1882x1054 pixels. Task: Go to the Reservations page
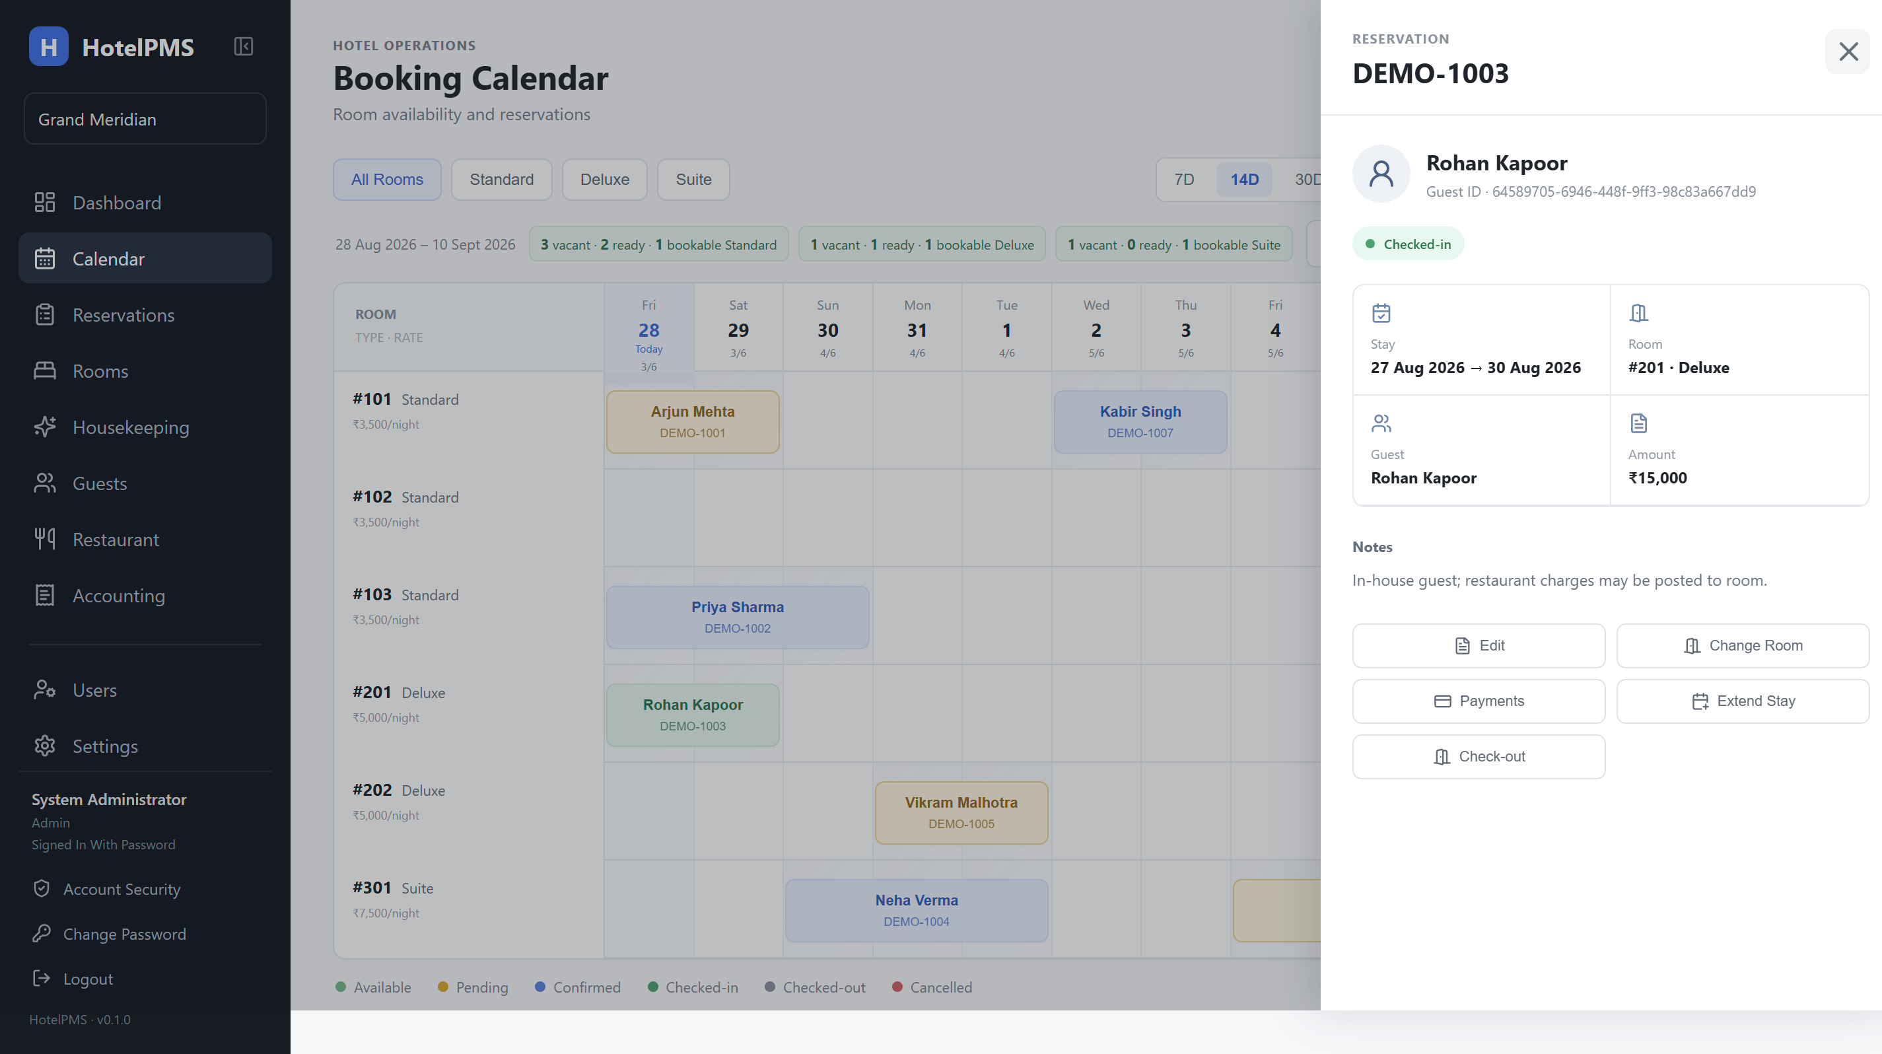pyautogui.click(x=145, y=315)
